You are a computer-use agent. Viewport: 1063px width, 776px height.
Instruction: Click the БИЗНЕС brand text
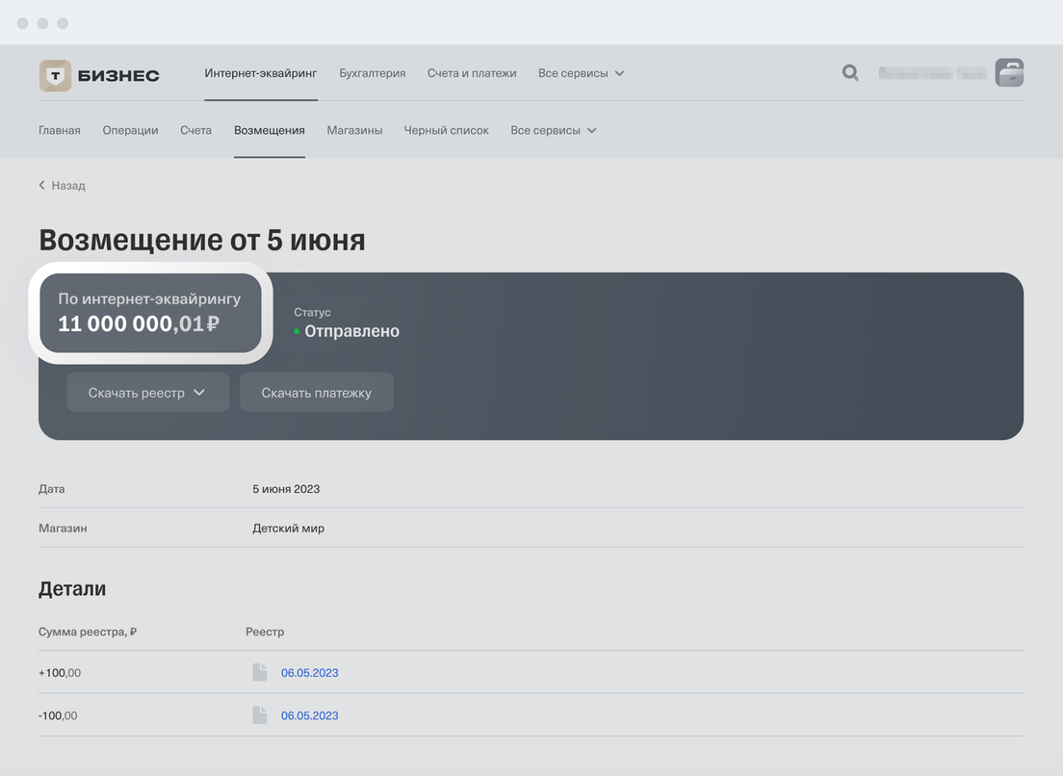click(118, 75)
